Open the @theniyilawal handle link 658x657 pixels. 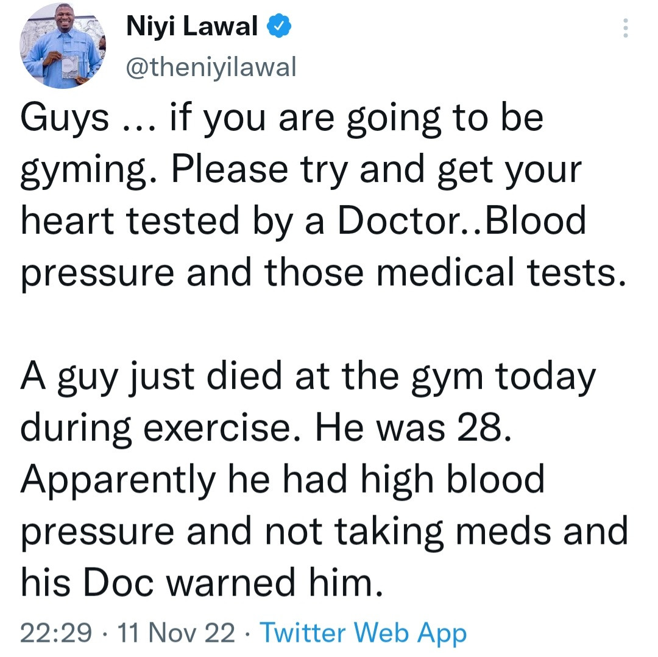210,68
